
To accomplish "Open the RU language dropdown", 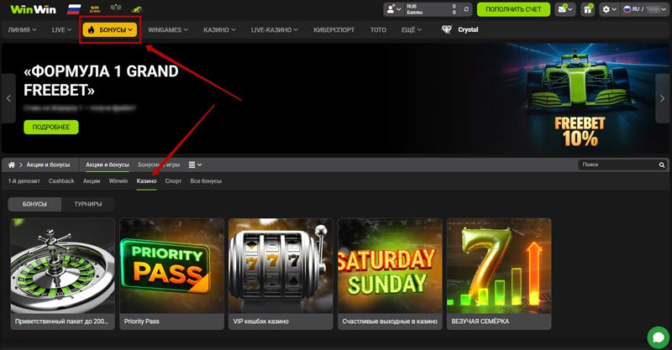I will point(645,9).
